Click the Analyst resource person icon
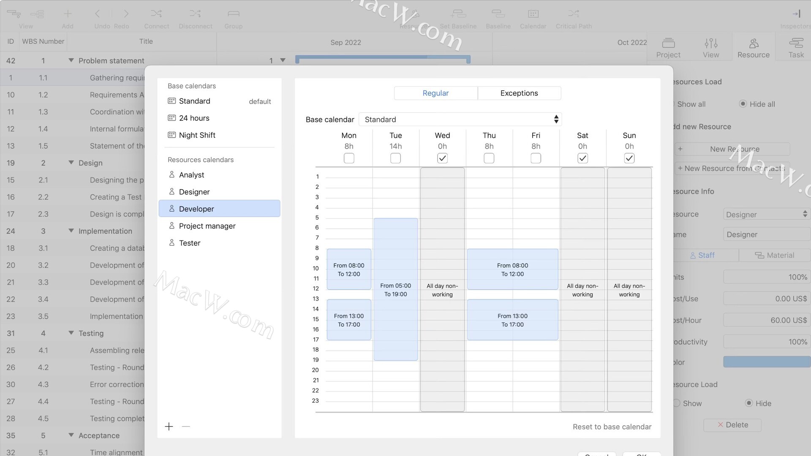Viewport: 811px width, 456px height. pyautogui.click(x=171, y=174)
